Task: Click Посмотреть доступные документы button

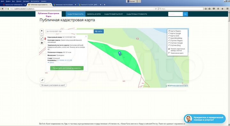Action: (x=67, y=68)
